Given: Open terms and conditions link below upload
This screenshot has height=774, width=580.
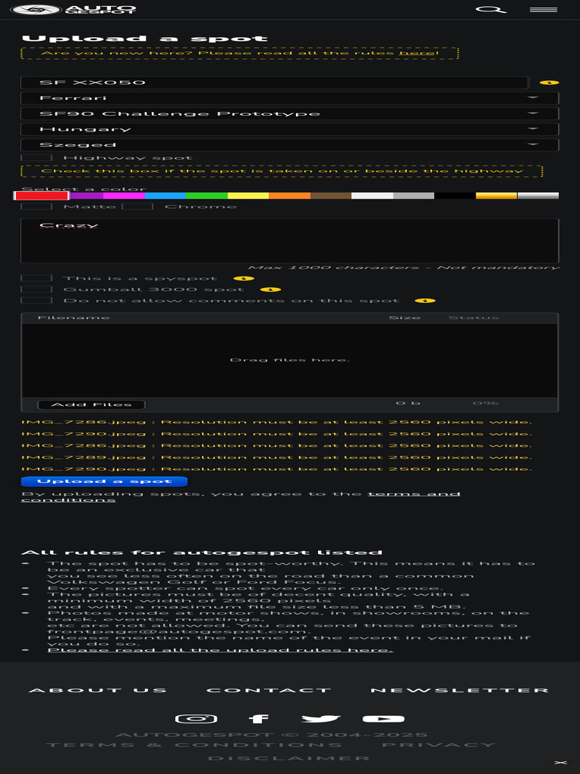Looking at the screenshot, I should click(x=241, y=497).
